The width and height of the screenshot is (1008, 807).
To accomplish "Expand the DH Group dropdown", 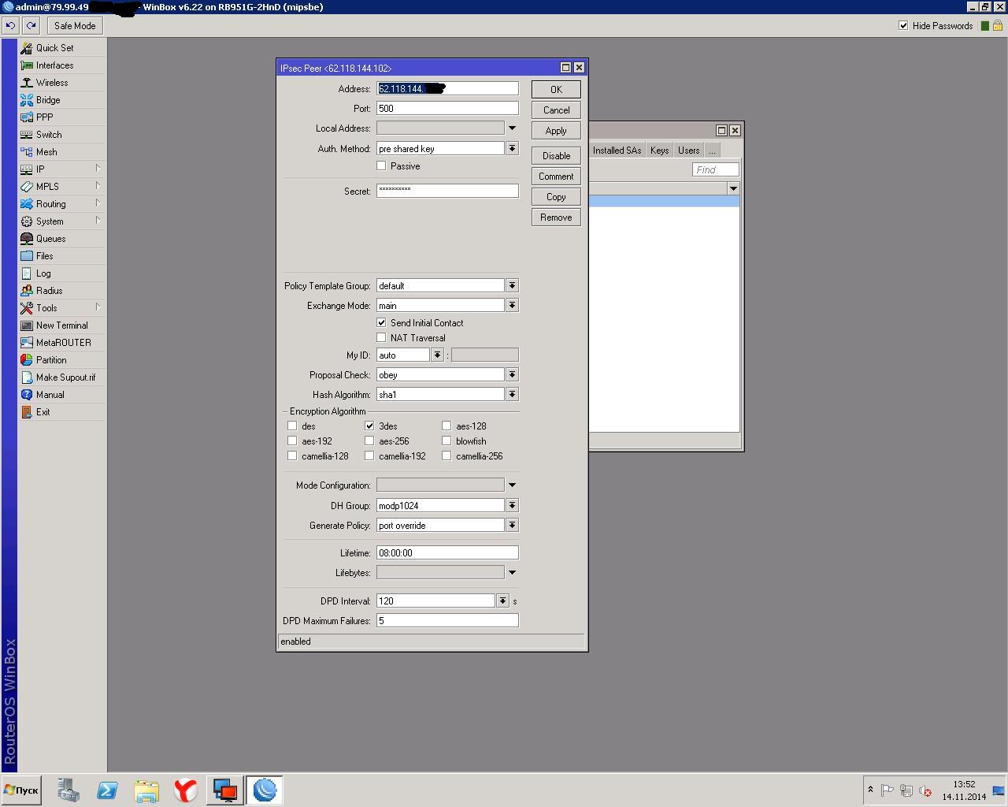I will coord(512,506).
